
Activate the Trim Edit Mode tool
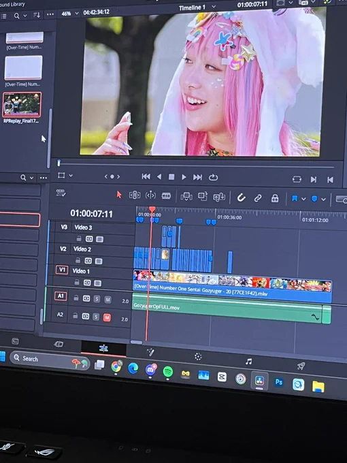[135, 195]
